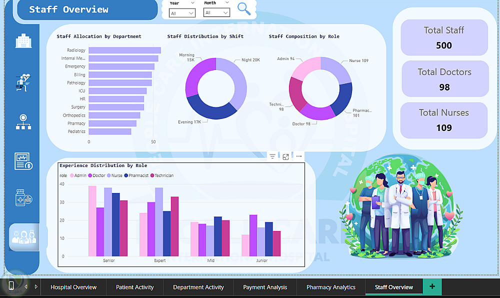Go to next page tab arrow
The width and height of the screenshot is (500, 298).
36,286
